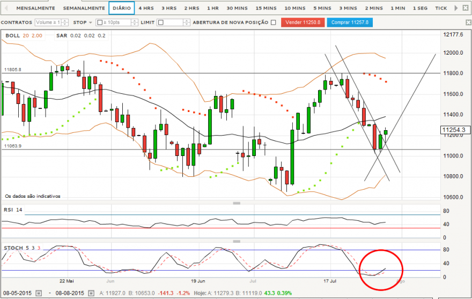The height and width of the screenshot is (299, 472).
Task: Select the TICK timeframe
Action: tap(441, 8)
